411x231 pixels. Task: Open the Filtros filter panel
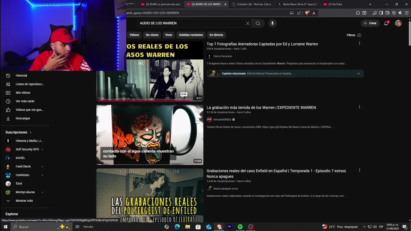click(x=354, y=35)
